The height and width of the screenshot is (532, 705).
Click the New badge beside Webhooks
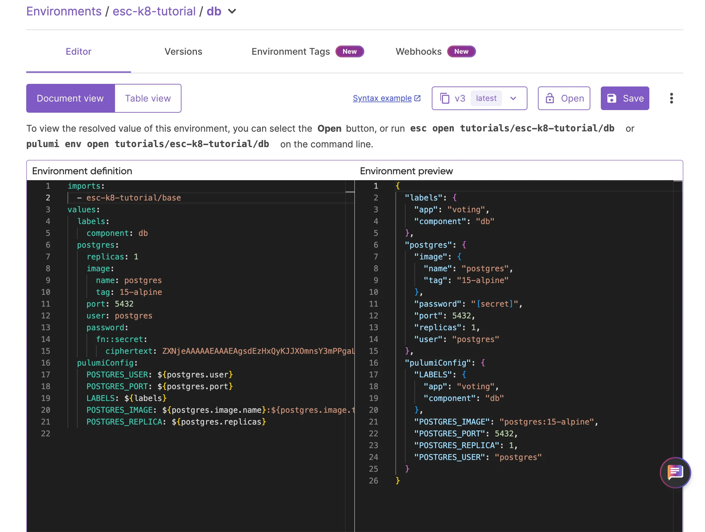tap(461, 51)
